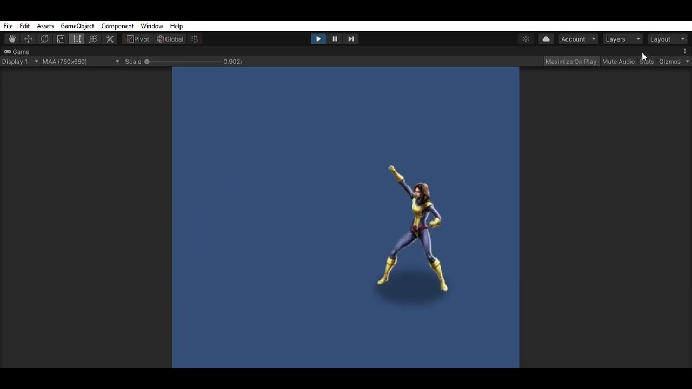
Task: Click the Step frame button
Action: [351, 39]
